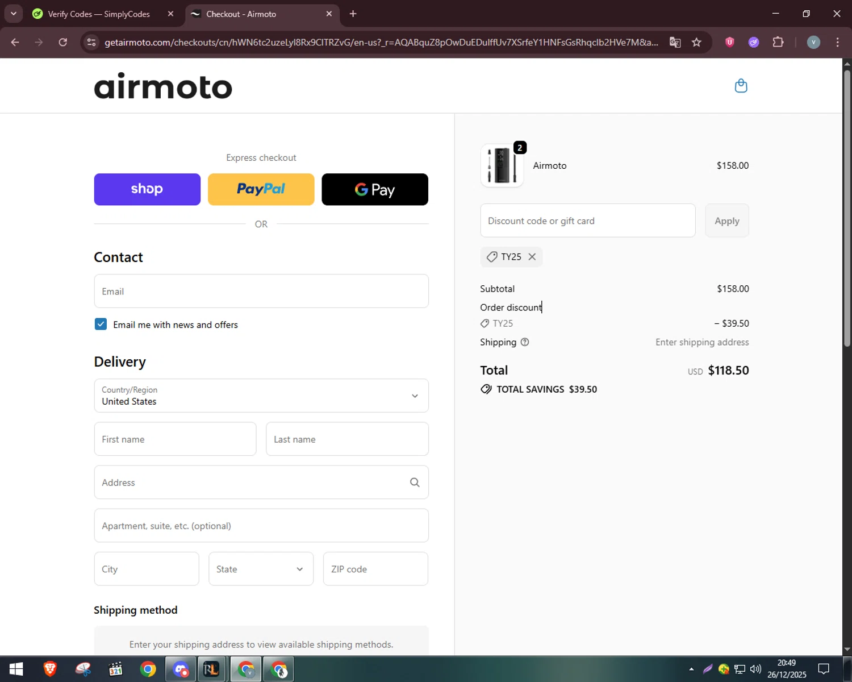Close the Verify Codes — SimplyCodes tab
Screen dimensions: 852x682
click(x=170, y=14)
